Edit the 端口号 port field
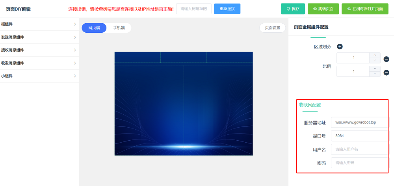The image size is (394, 186). click(360, 136)
